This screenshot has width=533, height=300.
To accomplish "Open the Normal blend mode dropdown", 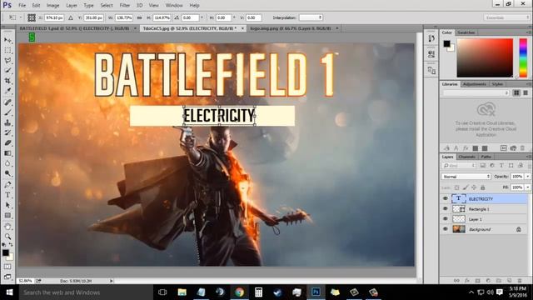I will [x=466, y=177].
